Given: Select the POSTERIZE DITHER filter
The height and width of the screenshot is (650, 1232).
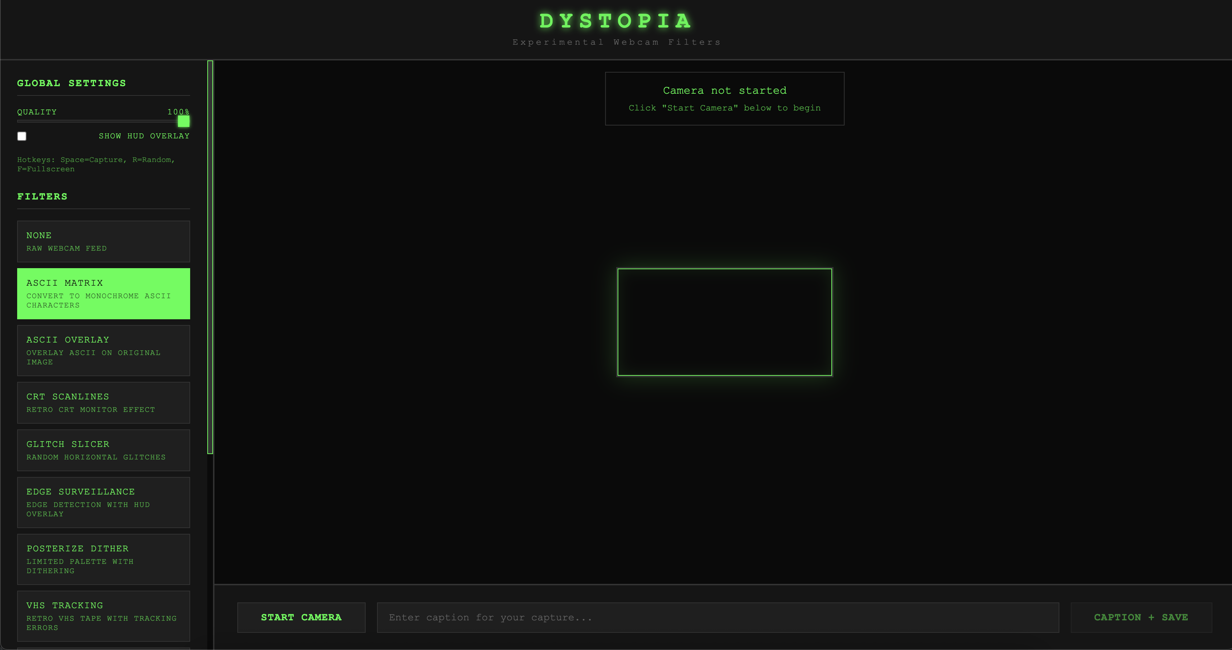Looking at the screenshot, I should [x=103, y=558].
